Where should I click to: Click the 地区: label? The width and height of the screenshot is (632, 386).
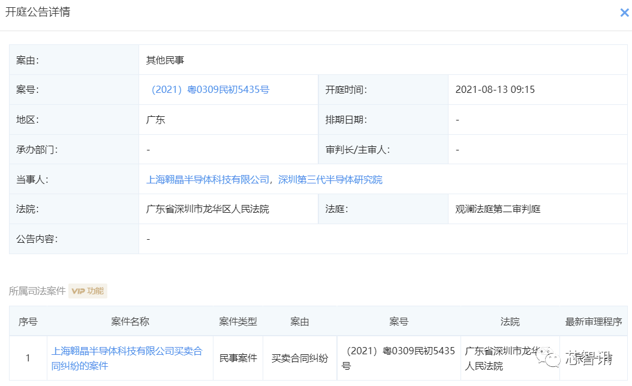point(28,120)
